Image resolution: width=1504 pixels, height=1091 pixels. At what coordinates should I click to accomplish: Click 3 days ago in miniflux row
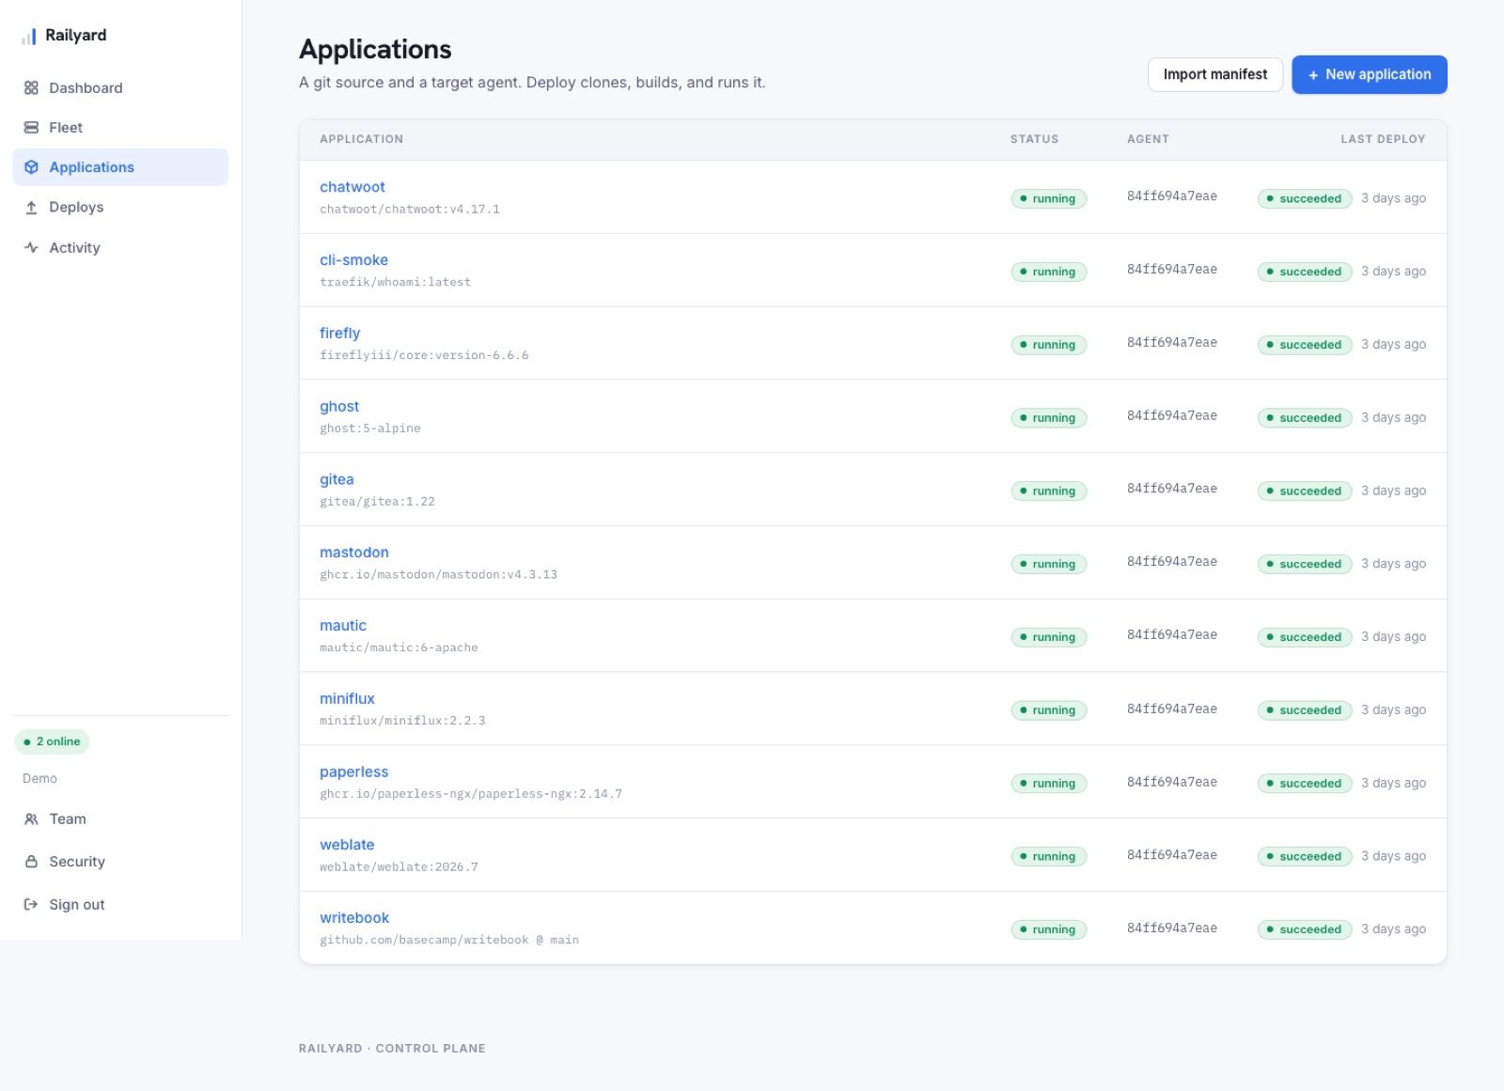[1393, 709]
